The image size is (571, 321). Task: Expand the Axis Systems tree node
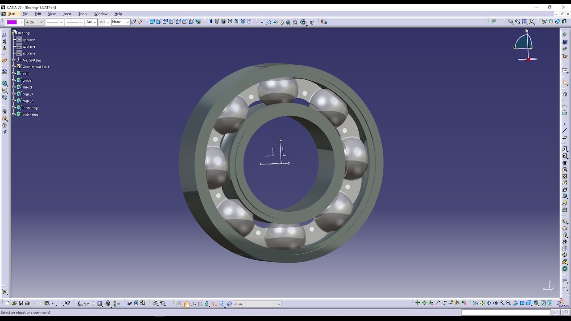(x=14, y=60)
